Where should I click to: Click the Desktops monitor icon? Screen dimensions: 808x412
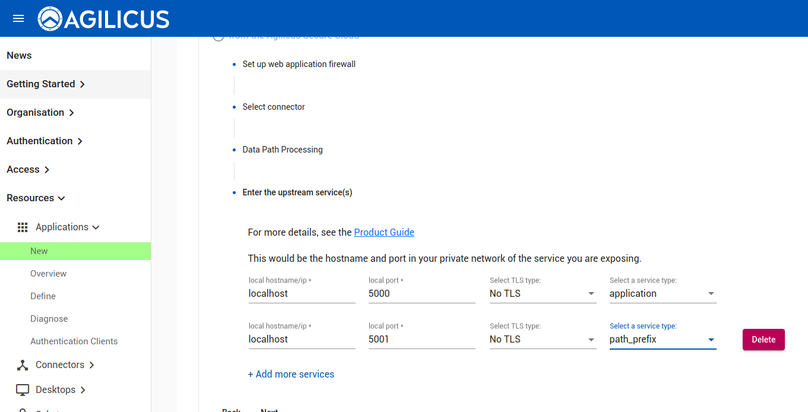point(23,390)
